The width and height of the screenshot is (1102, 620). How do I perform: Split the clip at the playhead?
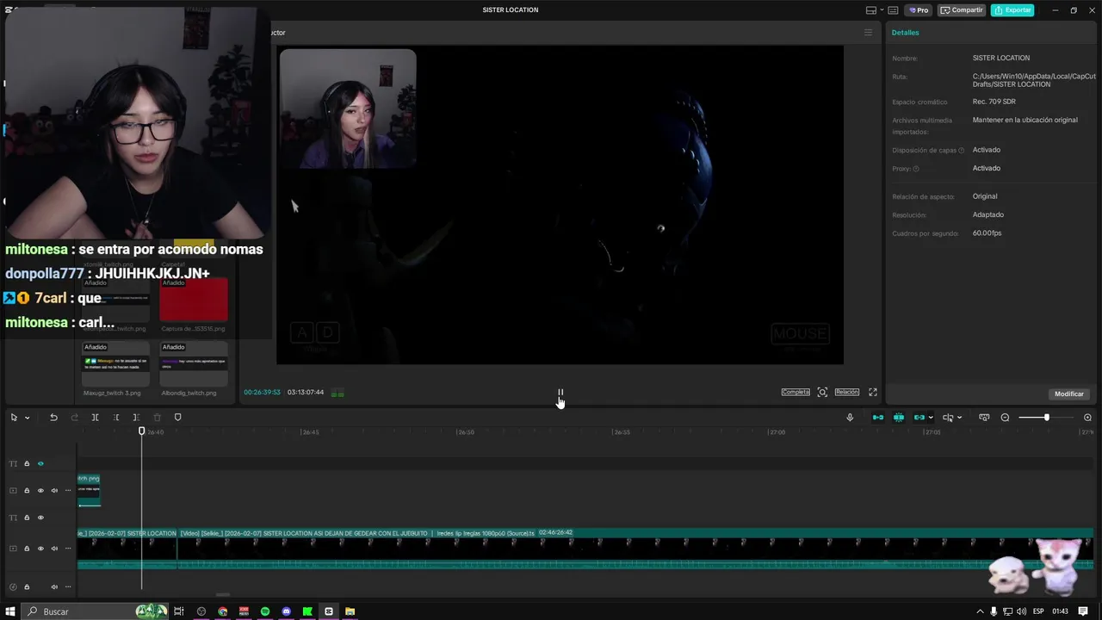(95, 418)
